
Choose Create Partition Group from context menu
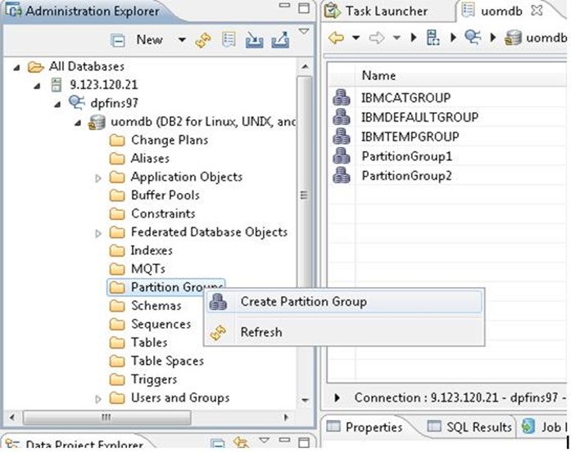tap(303, 302)
